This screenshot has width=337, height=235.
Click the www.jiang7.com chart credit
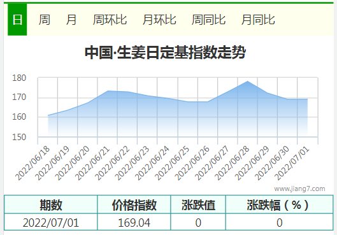[x=299, y=189]
